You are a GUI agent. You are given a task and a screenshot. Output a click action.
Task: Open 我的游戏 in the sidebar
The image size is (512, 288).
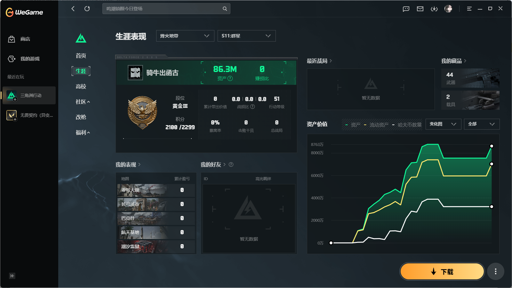[x=30, y=59]
